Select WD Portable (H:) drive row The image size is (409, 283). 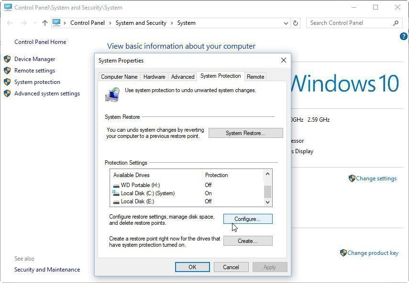coord(187,185)
